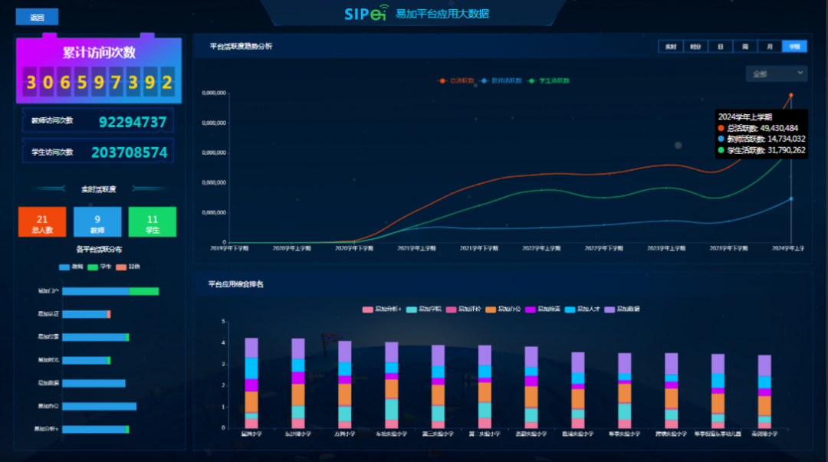828x462 pixels.
Task: Toggle the 易加数据 purple legend in ranking chart
Action: [623, 309]
